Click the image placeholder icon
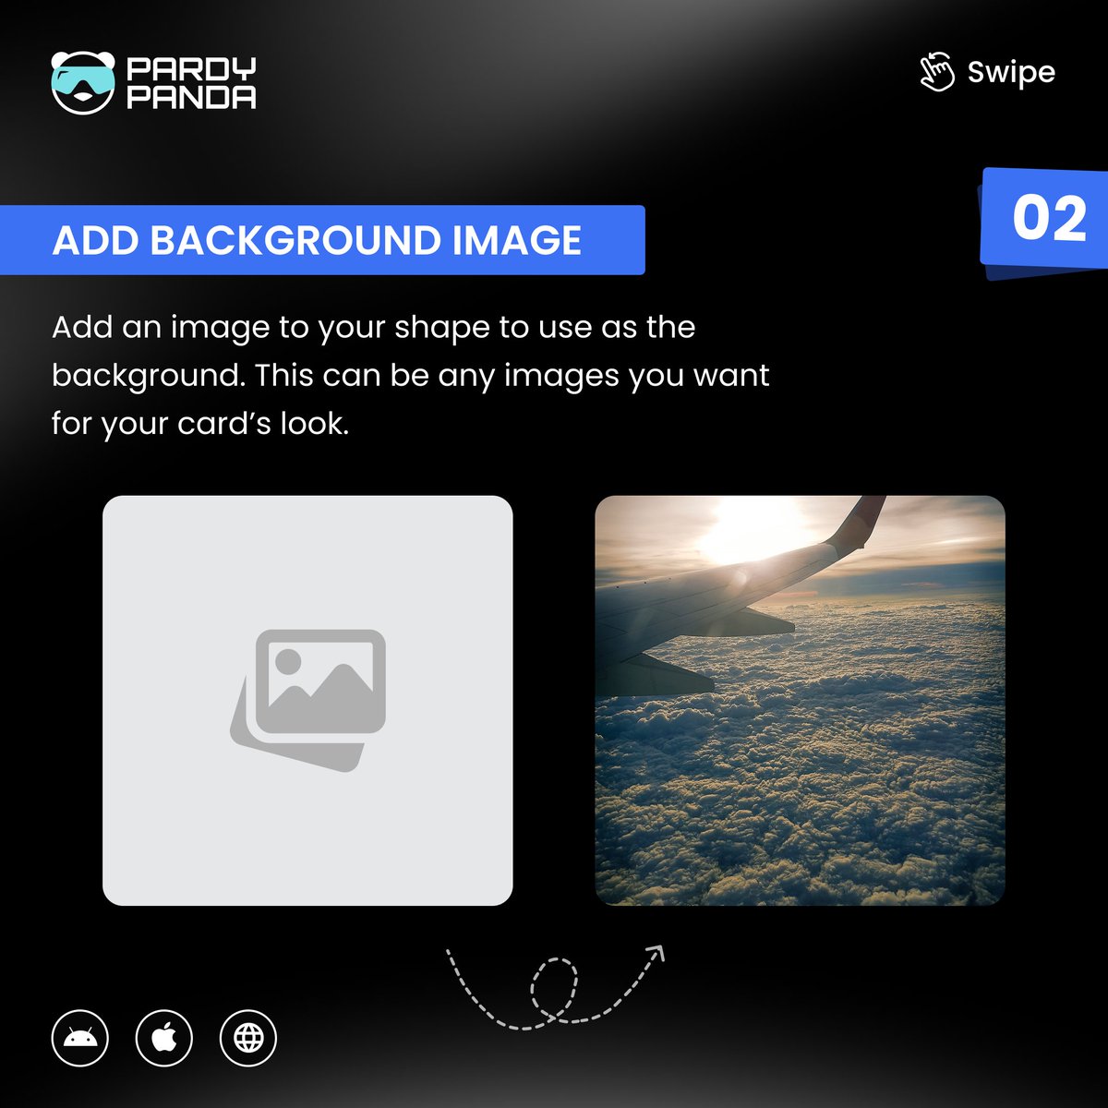This screenshot has width=1108, height=1108. coord(307,699)
